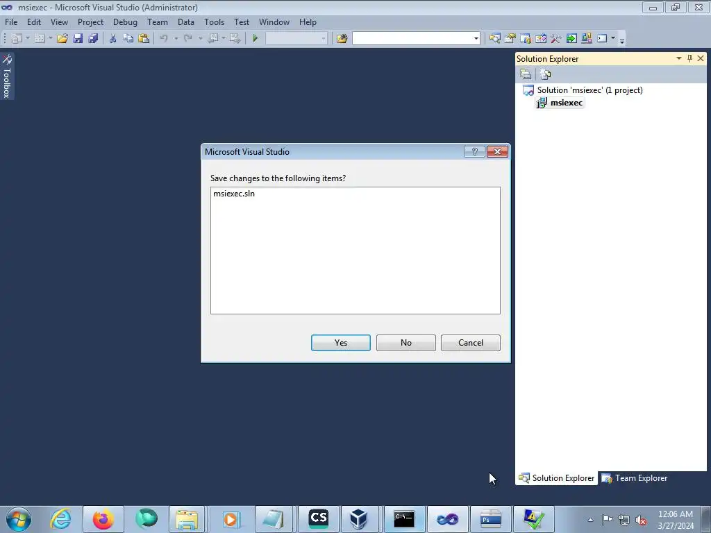Image resolution: width=711 pixels, height=533 pixels.
Task: Click Cancel in the save dialog
Action: [471, 343]
